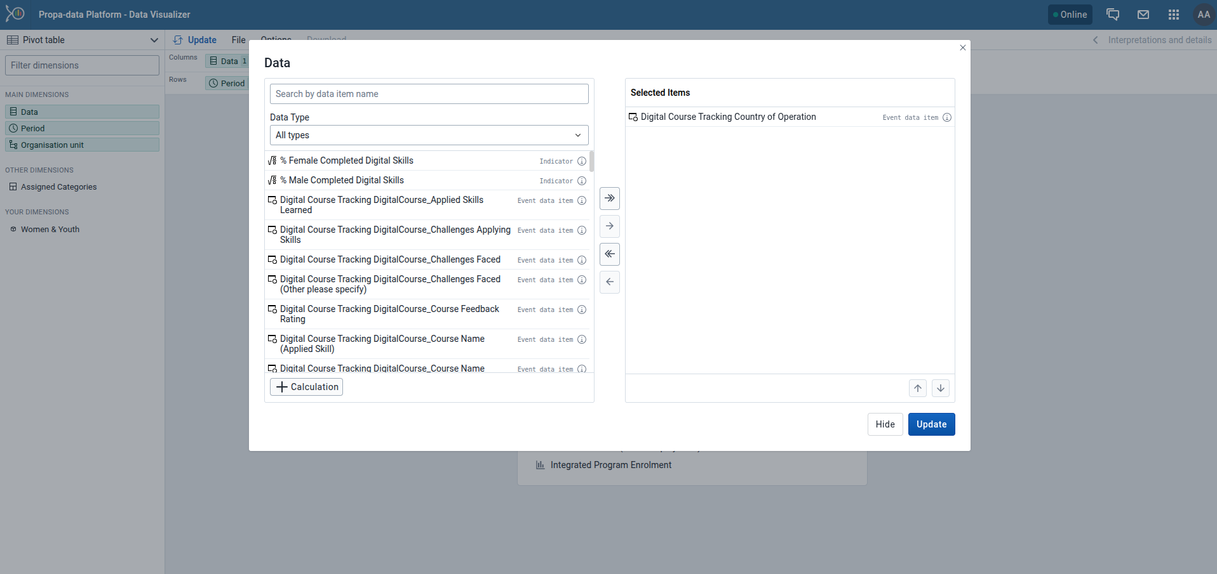Image resolution: width=1217 pixels, height=574 pixels.
Task: Remove highlighted item with single left arrow
Action: (x=609, y=282)
